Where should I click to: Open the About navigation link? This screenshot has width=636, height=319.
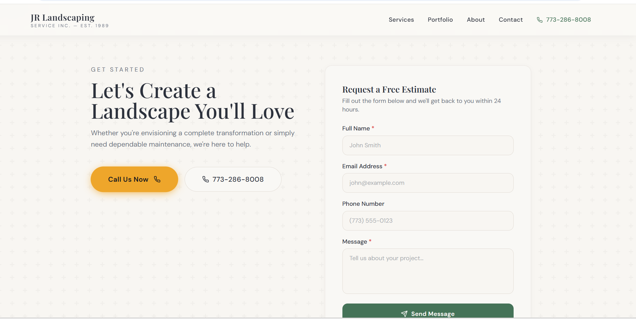click(x=476, y=20)
